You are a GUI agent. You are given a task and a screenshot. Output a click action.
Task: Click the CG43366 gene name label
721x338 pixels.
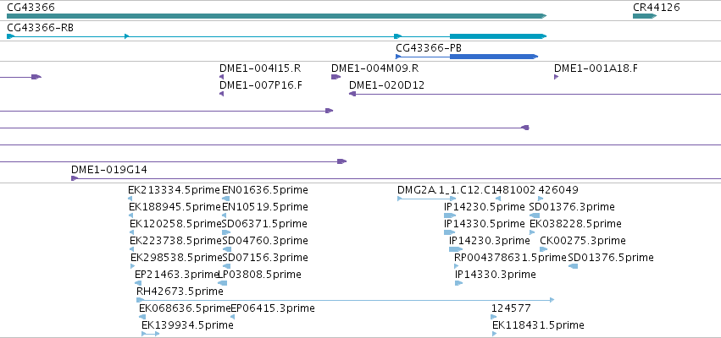click(x=31, y=8)
